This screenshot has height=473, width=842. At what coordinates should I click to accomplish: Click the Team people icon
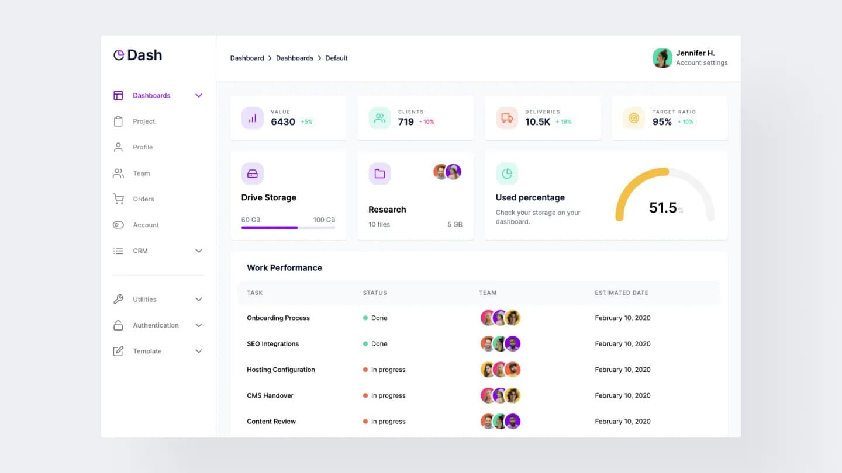point(118,173)
